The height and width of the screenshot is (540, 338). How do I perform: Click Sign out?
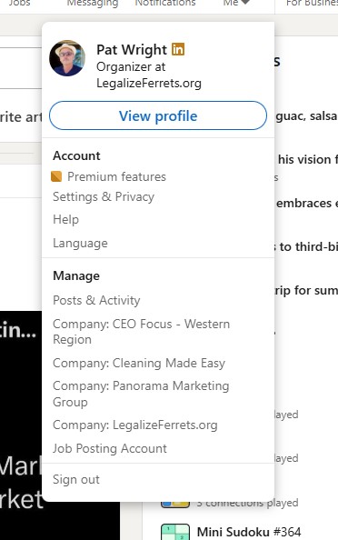pos(76,479)
